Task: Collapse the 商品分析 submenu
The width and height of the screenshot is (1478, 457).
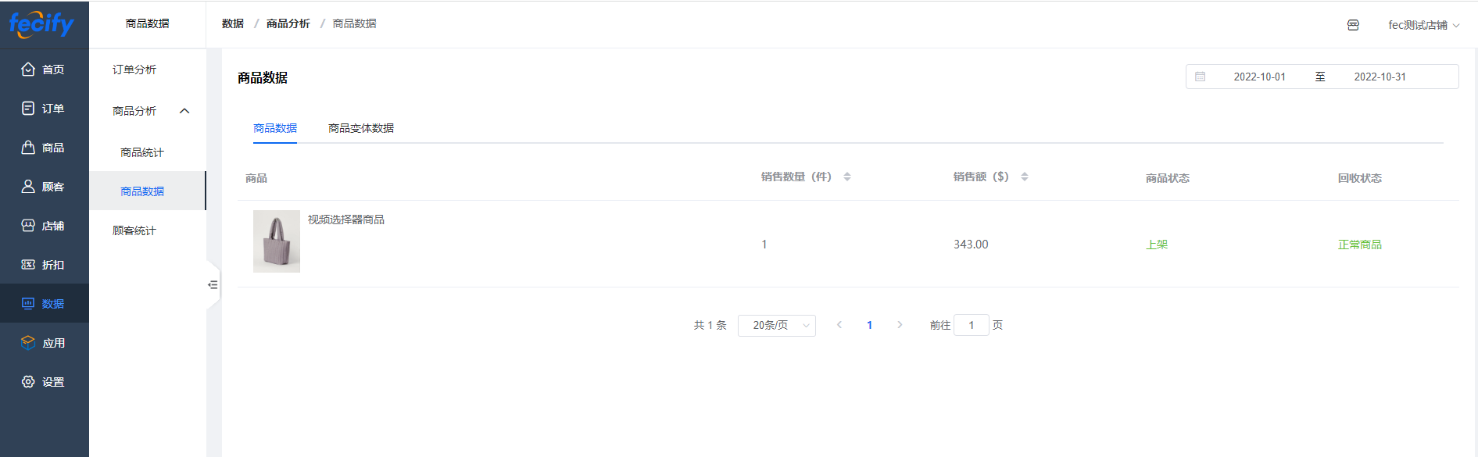Action: pos(184,111)
